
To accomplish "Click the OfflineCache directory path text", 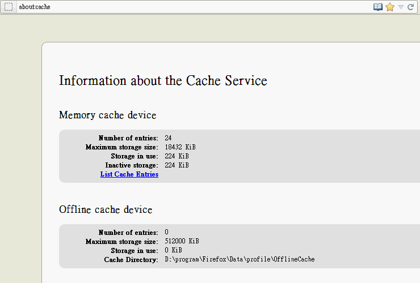I will (240, 259).
